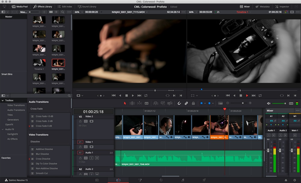Play the source viewer clip
Screen dimensions: 301x183
click(x=133, y=95)
